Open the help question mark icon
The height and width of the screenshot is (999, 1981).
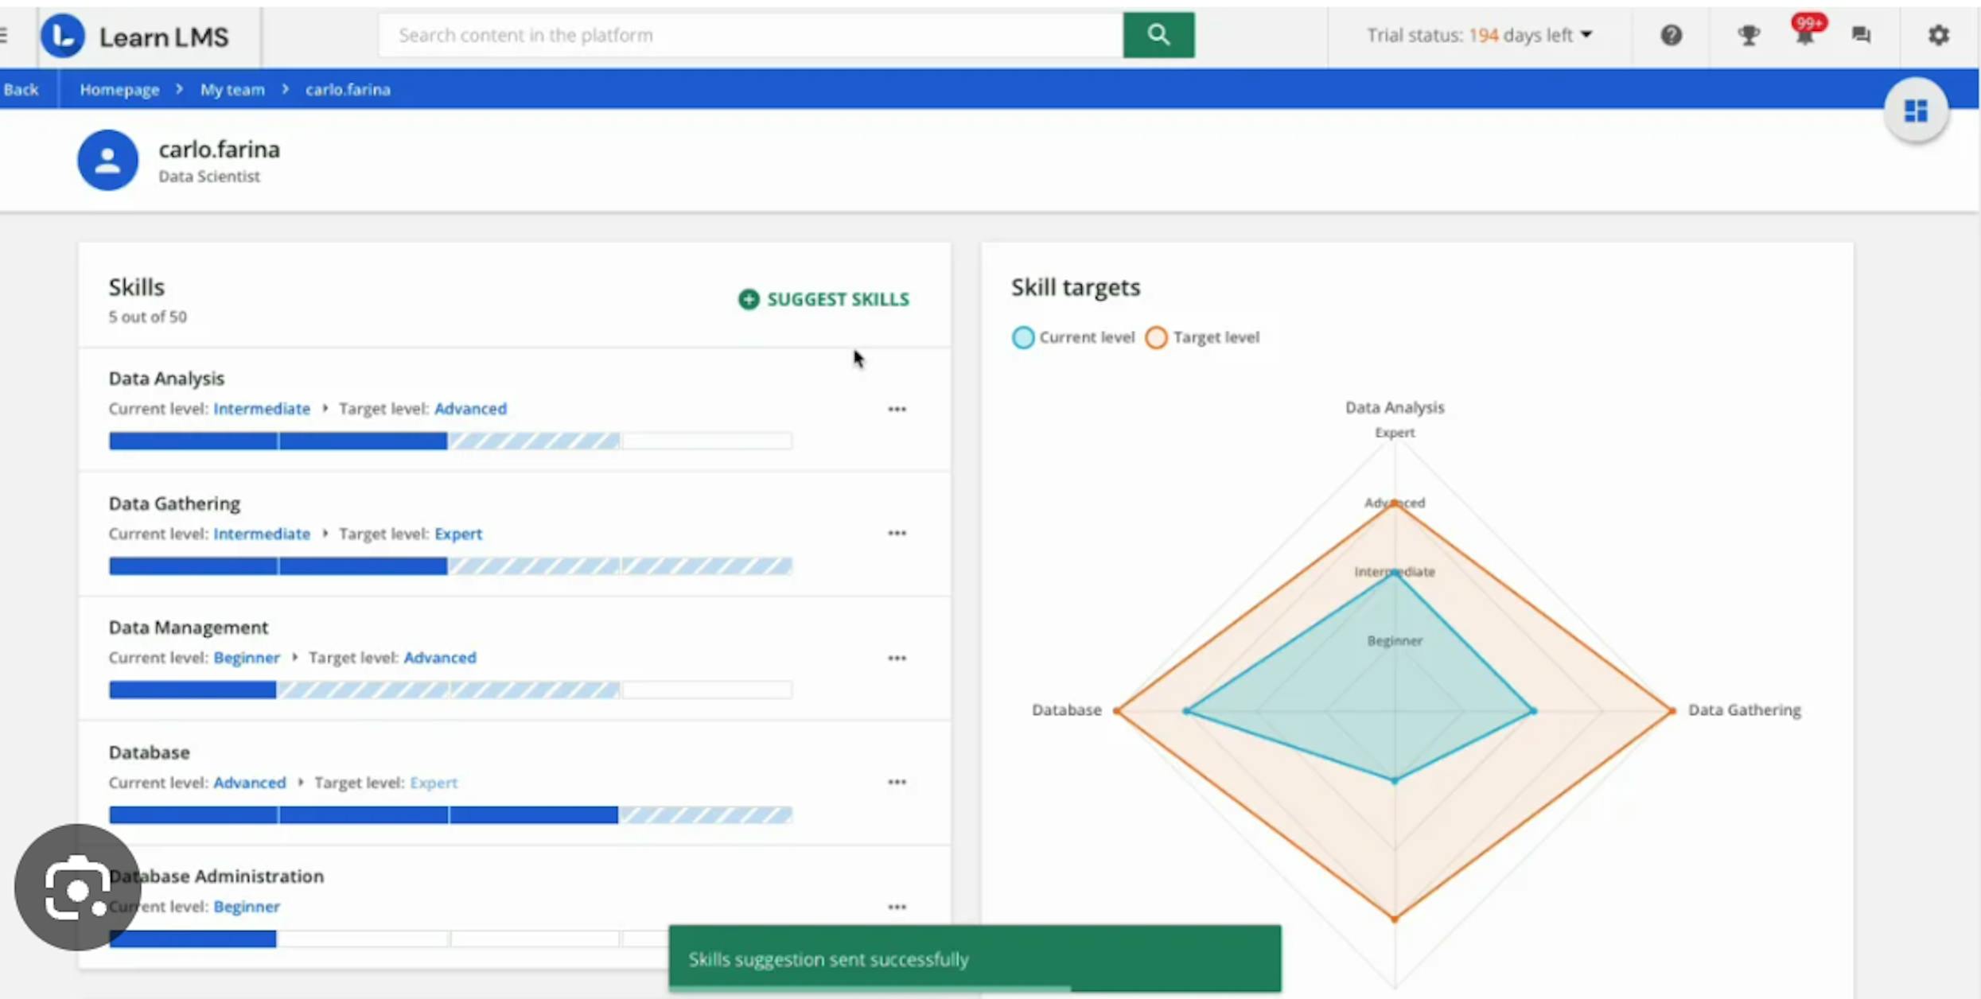pyautogui.click(x=1671, y=35)
